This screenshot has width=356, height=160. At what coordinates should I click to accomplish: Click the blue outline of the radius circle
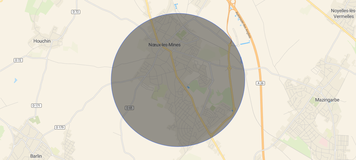pyautogui.click(x=111, y=80)
